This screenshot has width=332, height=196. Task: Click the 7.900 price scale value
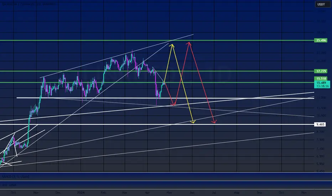point(320,140)
